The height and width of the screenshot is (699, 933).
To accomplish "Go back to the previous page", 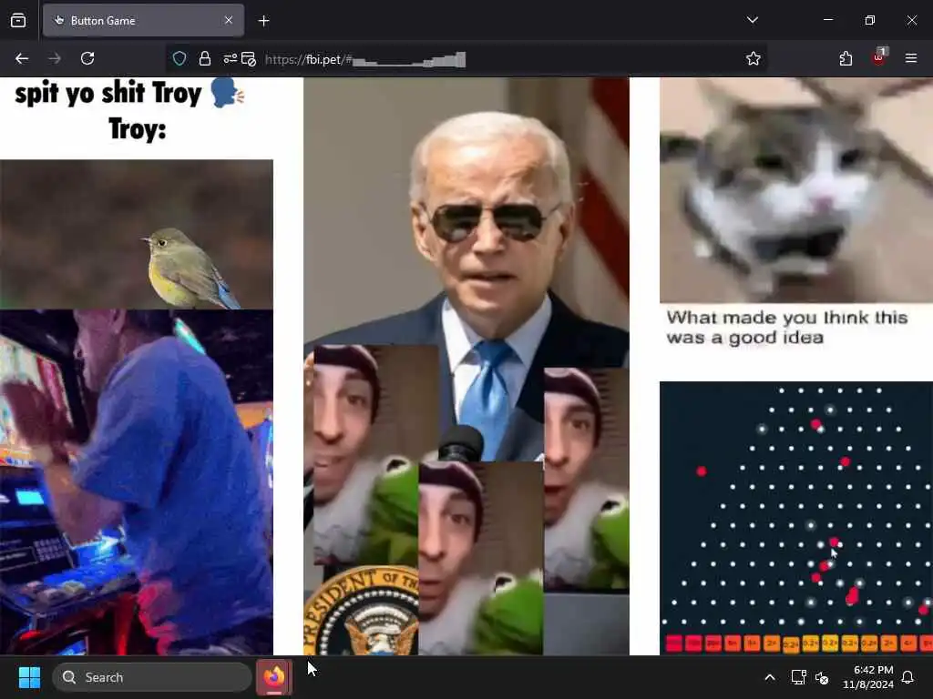I will (x=22, y=58).
